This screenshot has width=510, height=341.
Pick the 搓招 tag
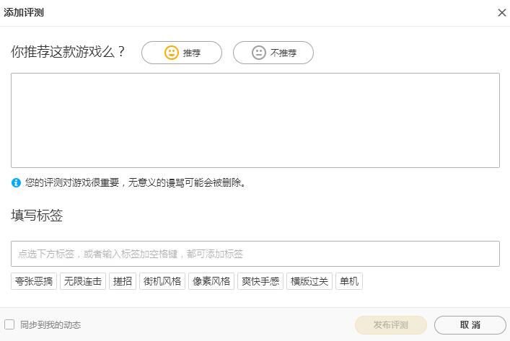(x=123, y=281)
